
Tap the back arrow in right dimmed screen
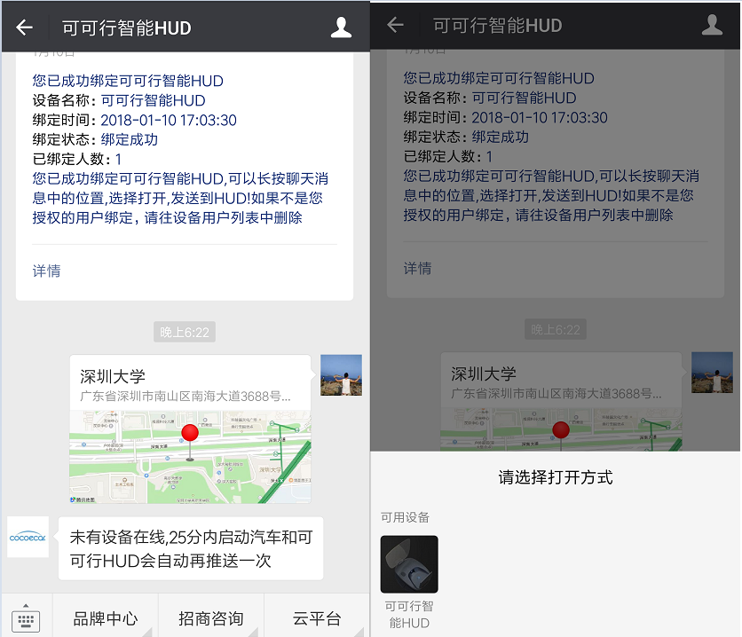(395, 25)
